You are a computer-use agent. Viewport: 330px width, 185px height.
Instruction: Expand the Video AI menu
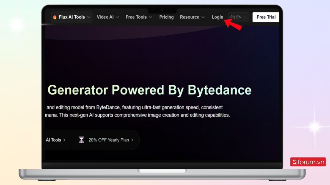[x=108, y=17]
